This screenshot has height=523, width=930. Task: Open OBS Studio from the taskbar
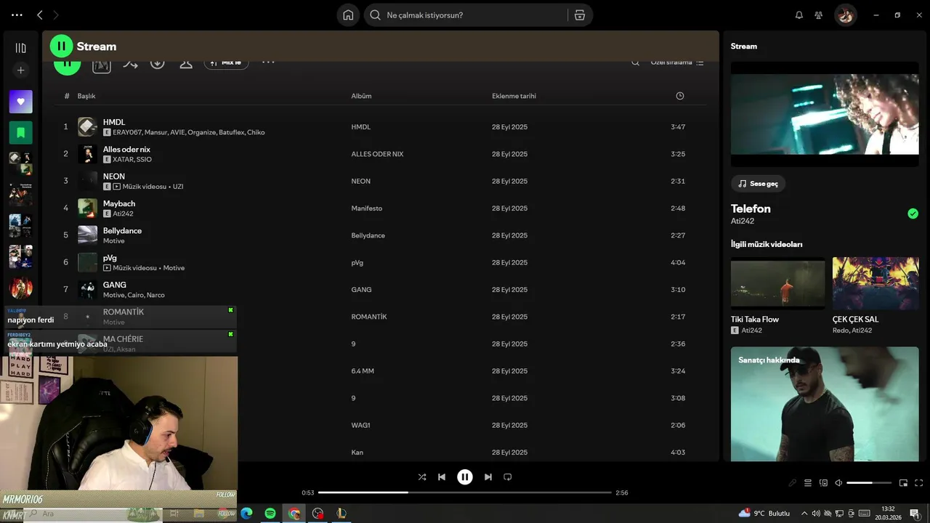click(x=318, y=514)
